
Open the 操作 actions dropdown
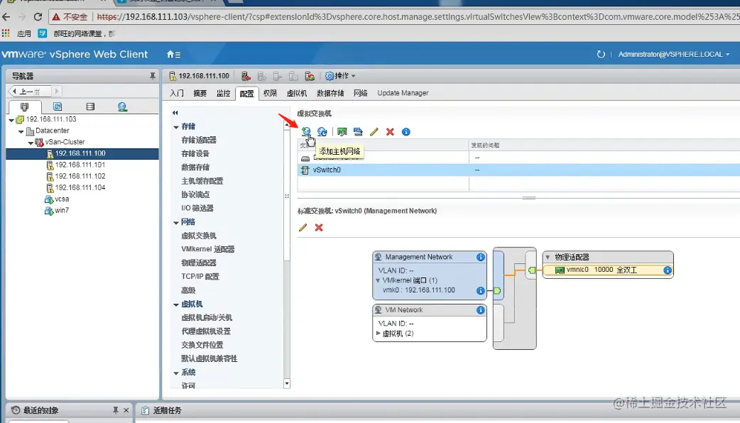340,76
